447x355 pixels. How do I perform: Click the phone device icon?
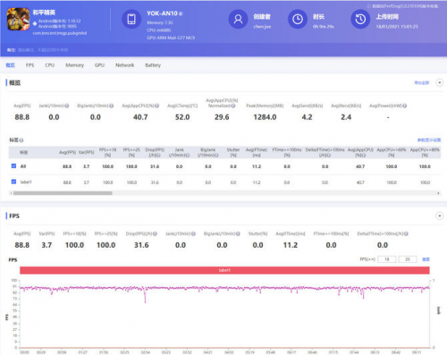[x=131, y=19]
